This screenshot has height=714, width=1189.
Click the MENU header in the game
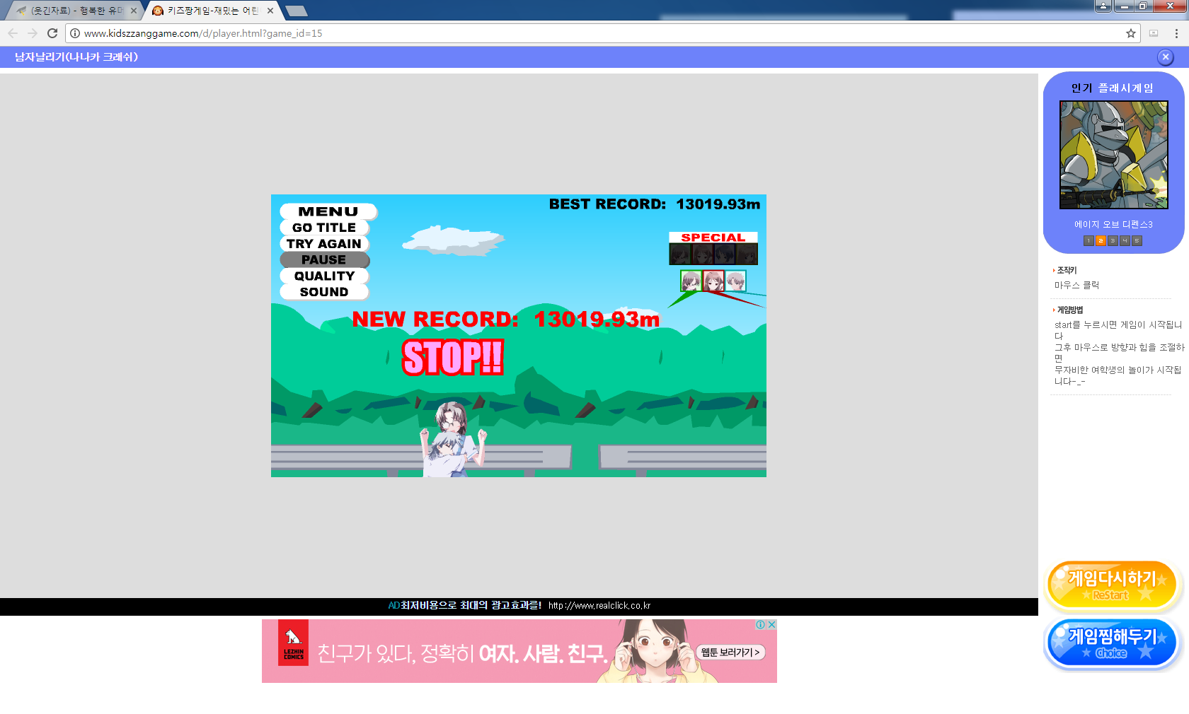coord(328,211)
